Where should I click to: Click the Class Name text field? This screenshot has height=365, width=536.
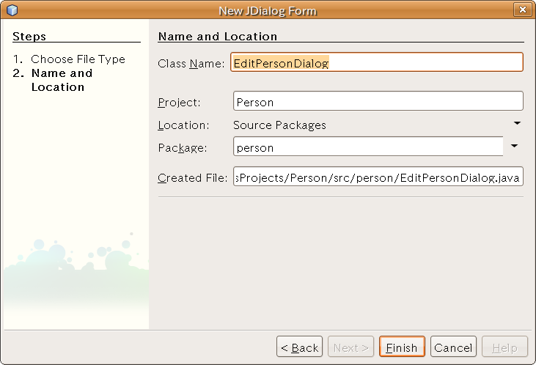pos(377,63)
